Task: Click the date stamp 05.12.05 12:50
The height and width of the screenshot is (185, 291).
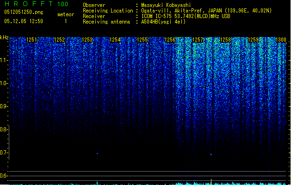Action: coord(24,21)
